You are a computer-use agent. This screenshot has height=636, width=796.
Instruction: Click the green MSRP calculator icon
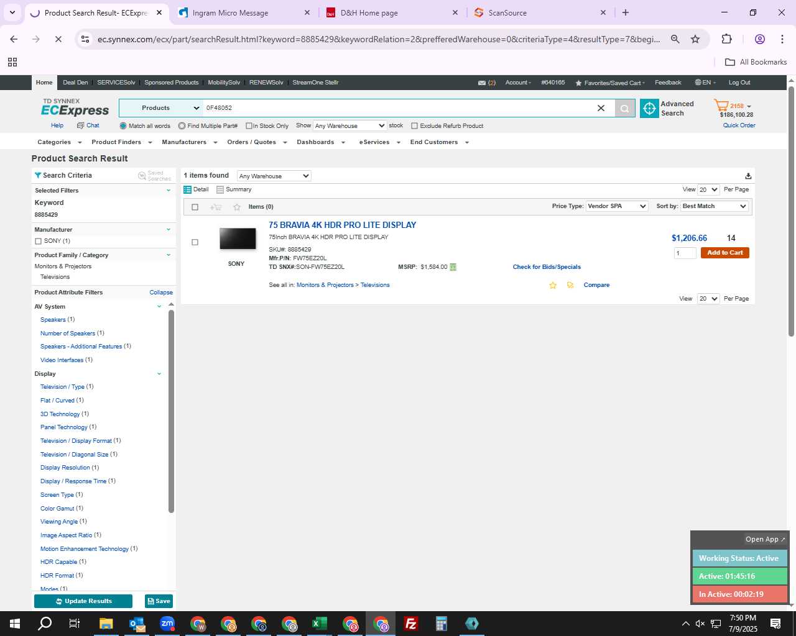point(453,267)
